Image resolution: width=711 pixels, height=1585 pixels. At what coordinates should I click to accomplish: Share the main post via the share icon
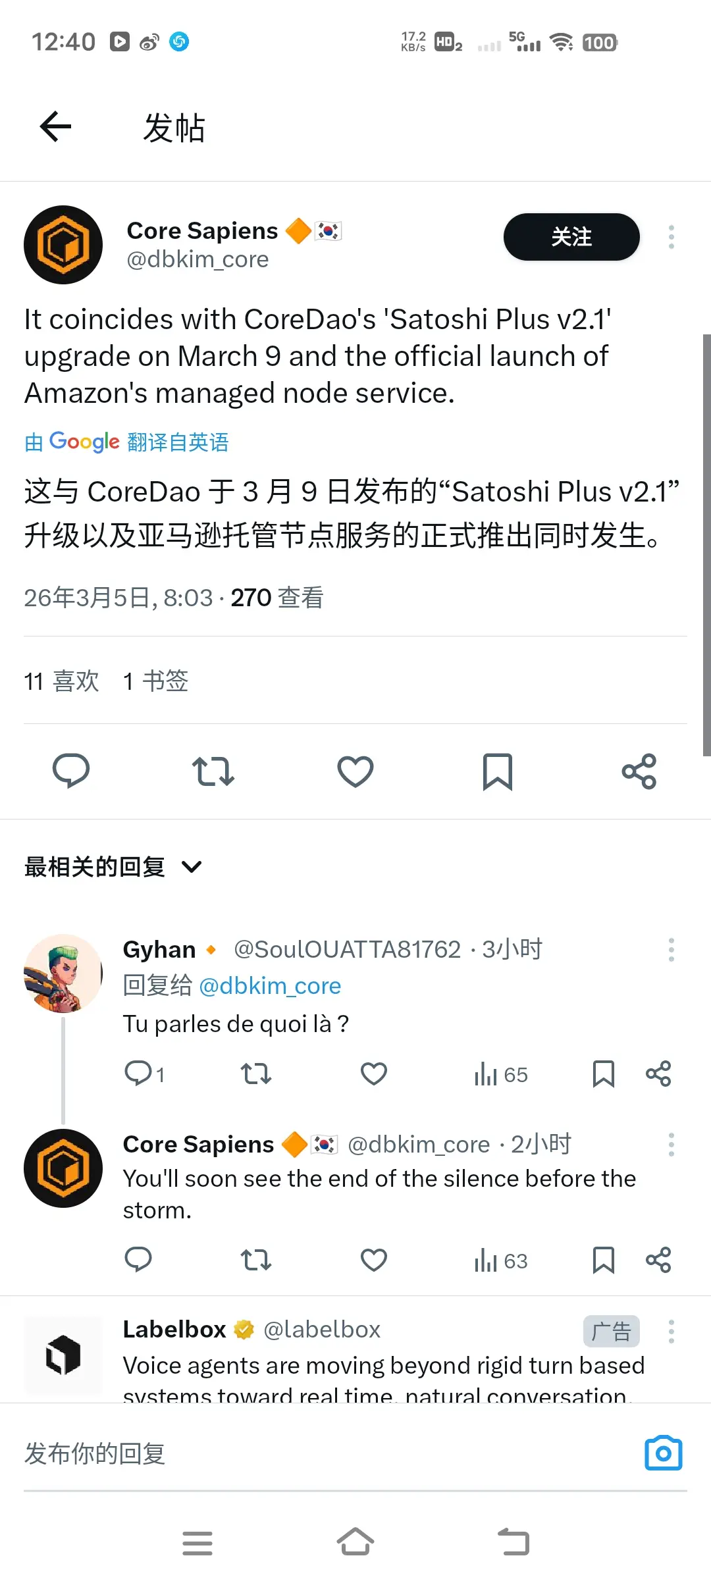click(x=639, y=771)
